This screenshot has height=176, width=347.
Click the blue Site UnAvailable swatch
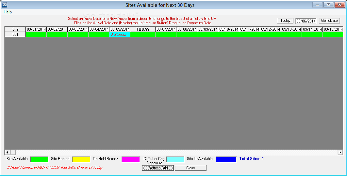pos(226,159)
